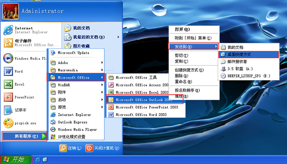Click the Administrator chess avatar picture
Image resolution: width=287 pixels, height=164 pixels.
click(11, 11)
